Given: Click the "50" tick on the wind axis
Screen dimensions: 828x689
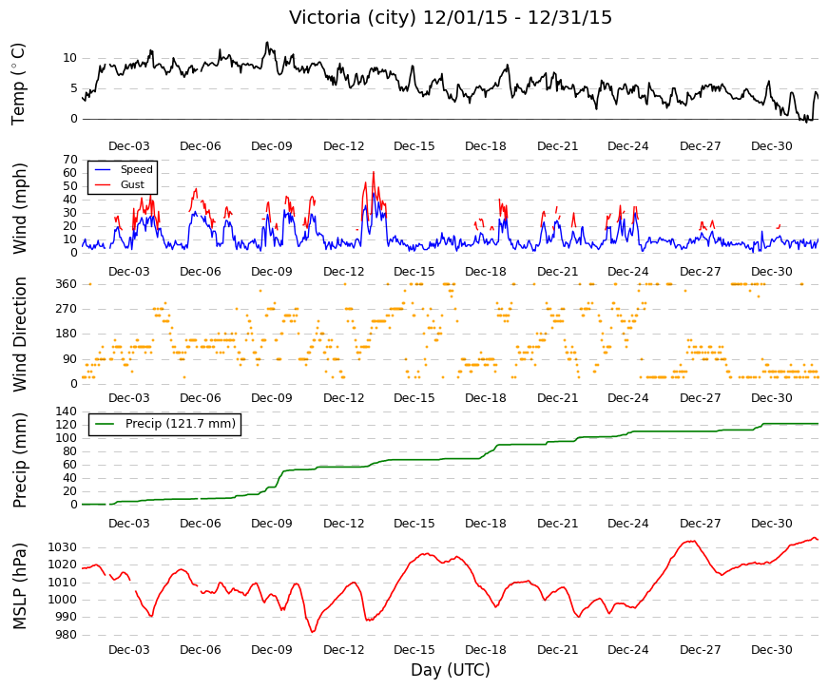Looking at the screenshot, I should 70,186.
